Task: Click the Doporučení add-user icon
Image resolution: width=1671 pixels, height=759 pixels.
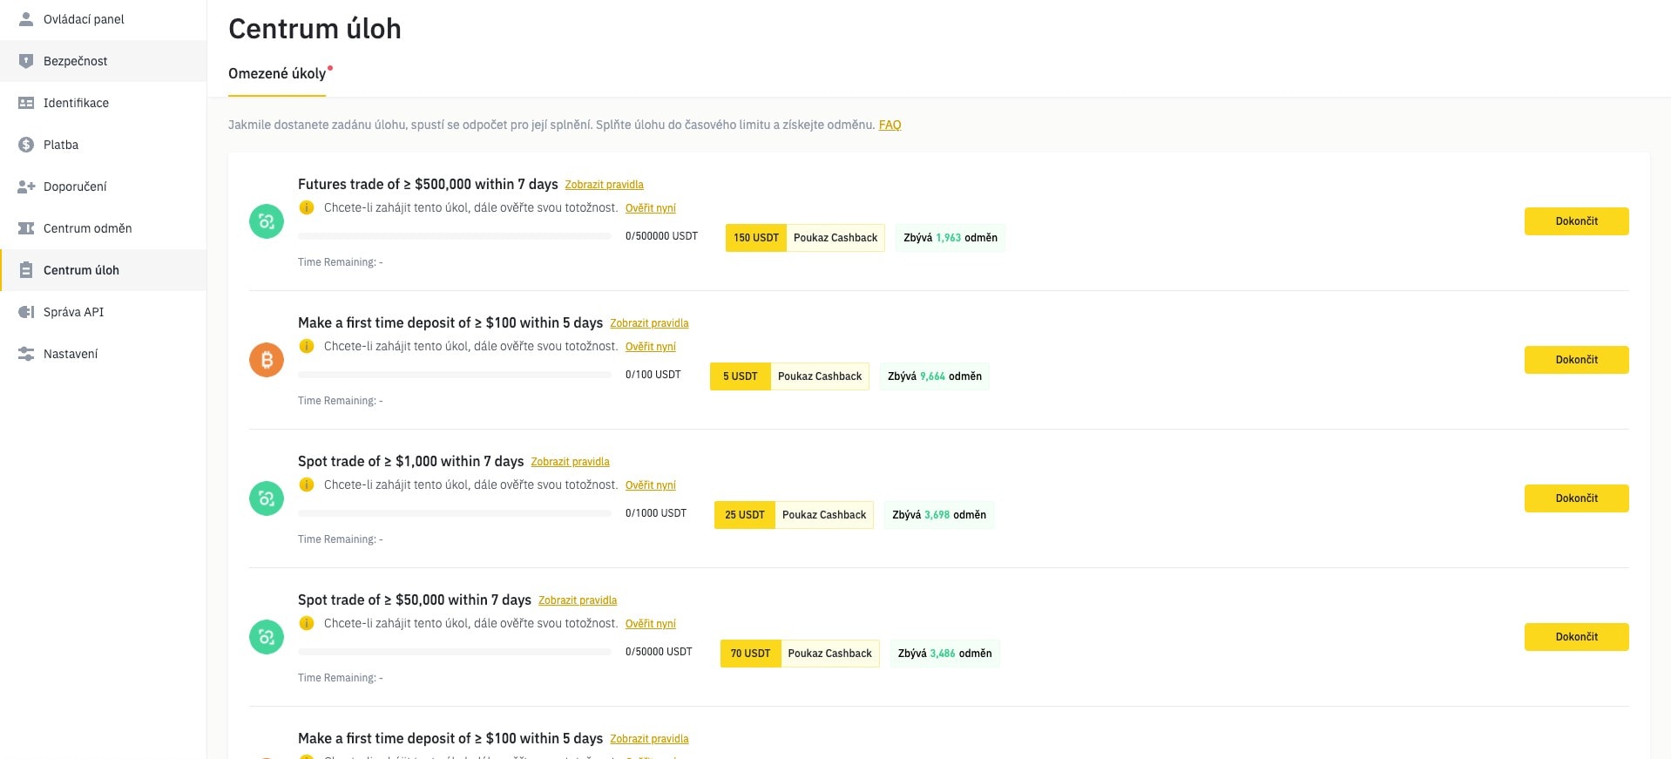Action: pyautogui.click(x=26, y=186)
